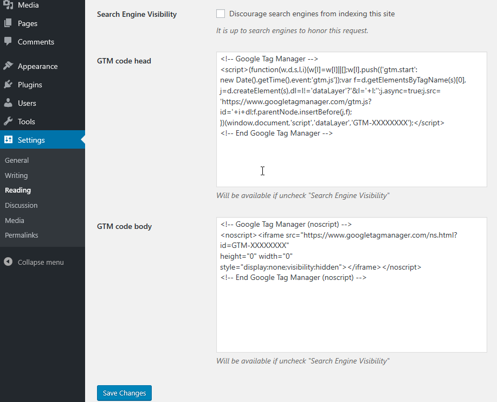Click the Pages icon in admin menu
The width and height of the screenshot is (497, 402).
(x=8, y=23)
